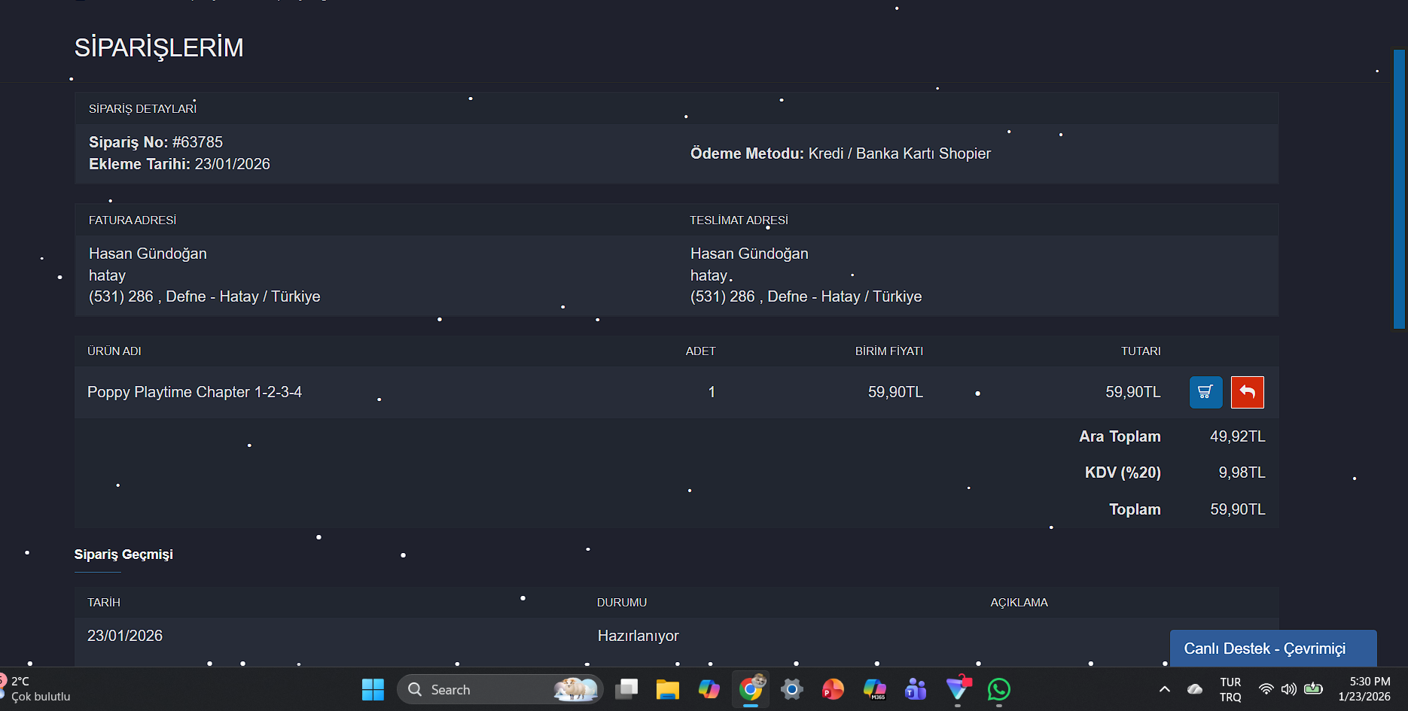The height and width of the screenshot is (711, 1408).
Task: Open clock and calendar 5:30 PM
Action: point(1364,689)
